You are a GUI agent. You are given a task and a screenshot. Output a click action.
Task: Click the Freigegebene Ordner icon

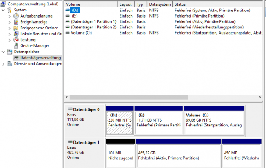pos(16,28)
